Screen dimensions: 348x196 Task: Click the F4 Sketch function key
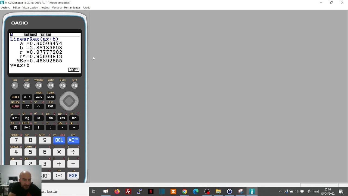click(x=51, y=85)
